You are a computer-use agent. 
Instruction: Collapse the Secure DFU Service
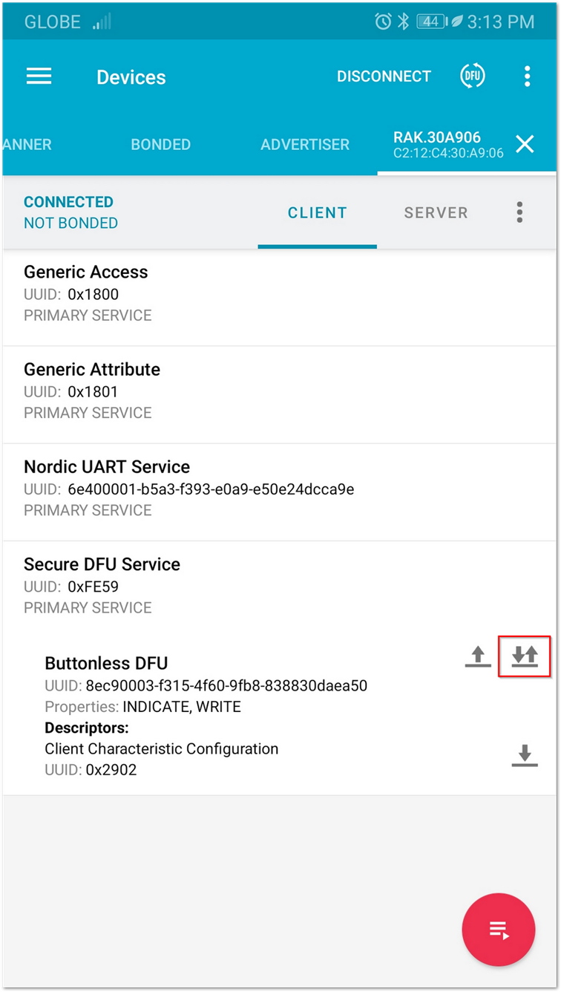(280, 586)
